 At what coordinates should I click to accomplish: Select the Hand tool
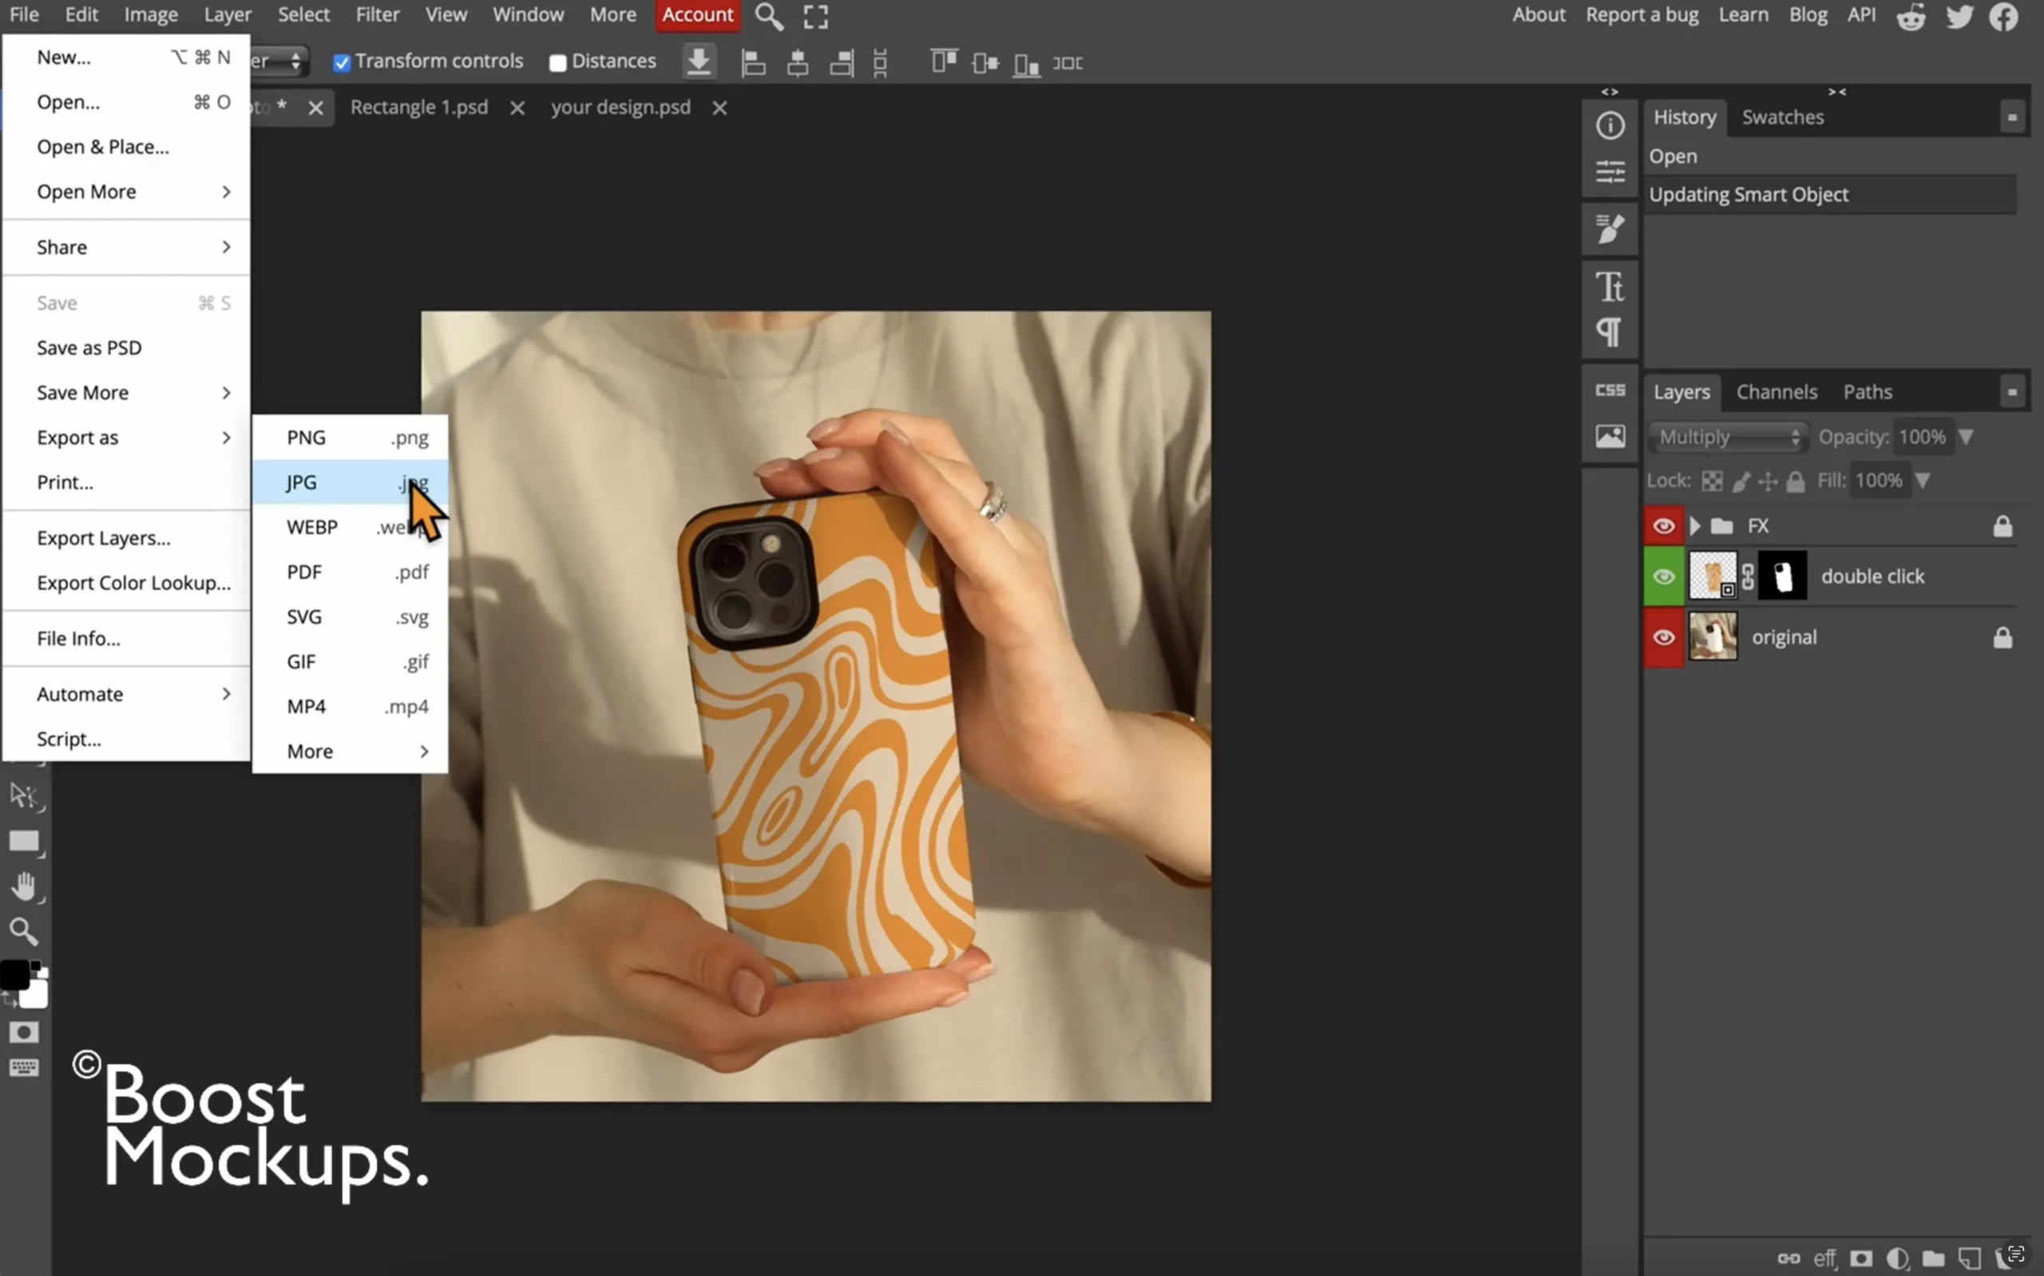pyautogui.click(x=24, y=886)
